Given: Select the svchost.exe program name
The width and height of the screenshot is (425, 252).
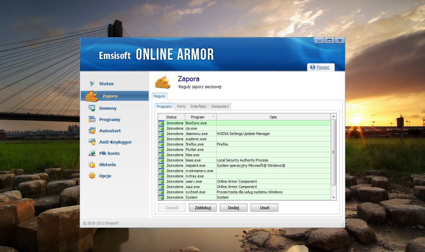Looking at the screenshot, I should [196, 192].
